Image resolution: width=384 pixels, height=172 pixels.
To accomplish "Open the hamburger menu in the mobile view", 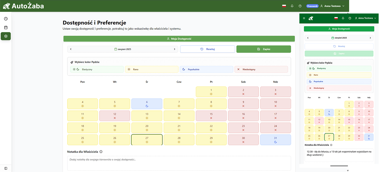I will [x=304, y=18].
